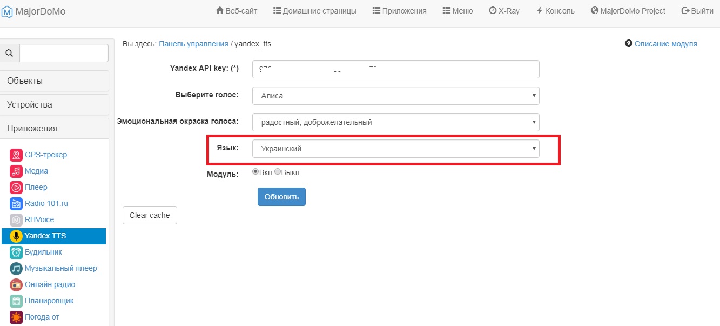Select the Выкл module radio button
The width and height of the screenshot is (720, 326).
coord(278,172)
